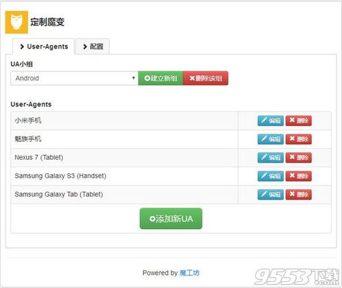Open the 配置 tab
The image size is (342, 288).
point(93,47)
